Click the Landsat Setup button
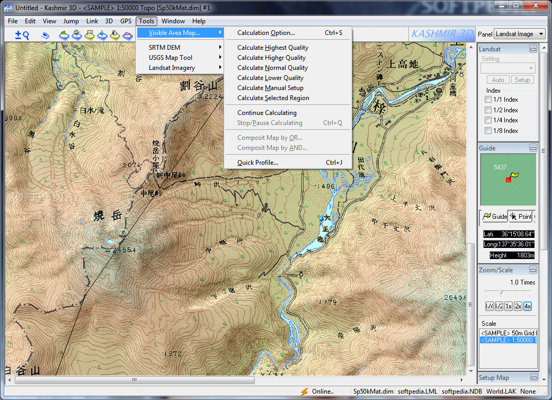This screenshot has width=552, height=400. (x=522, y=80)
